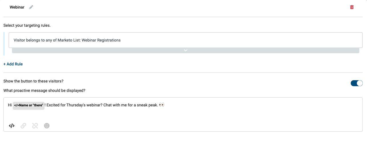Click the eyes emoji in the message
This screenshot has width=367, height=157.
point(162,105)
